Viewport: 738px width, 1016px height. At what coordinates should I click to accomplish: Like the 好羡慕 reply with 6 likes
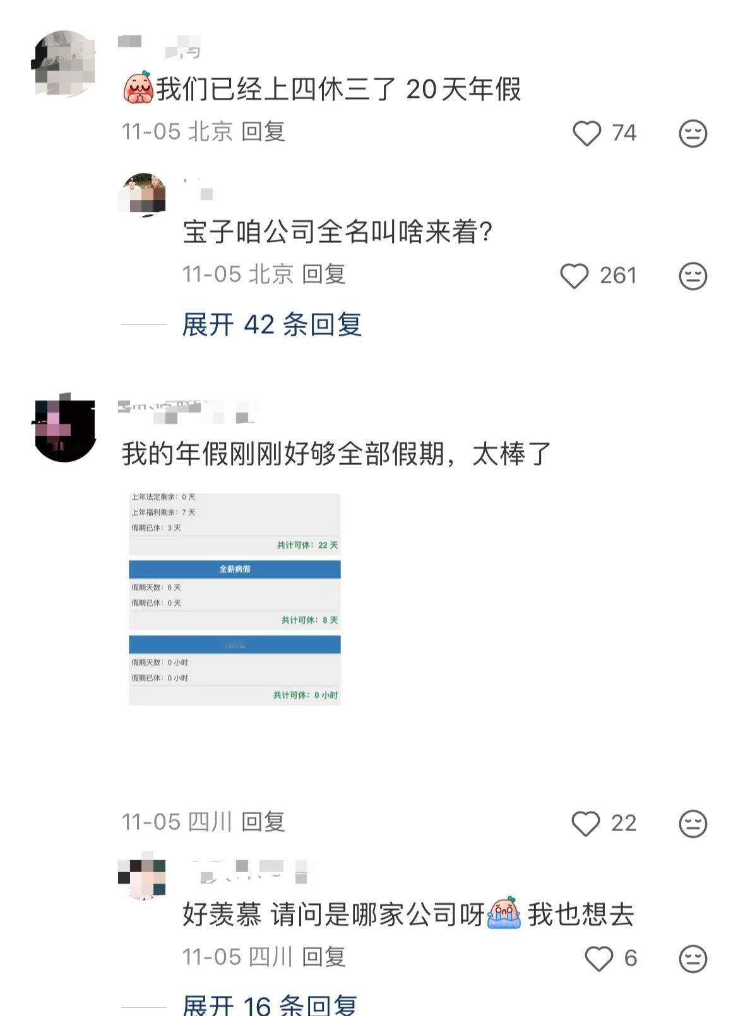(x=598, y=959)
